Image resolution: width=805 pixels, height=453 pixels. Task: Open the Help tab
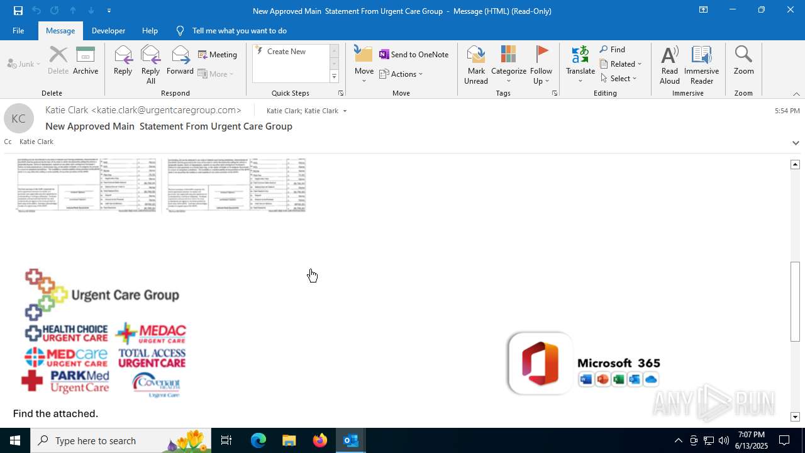(150, 30)
